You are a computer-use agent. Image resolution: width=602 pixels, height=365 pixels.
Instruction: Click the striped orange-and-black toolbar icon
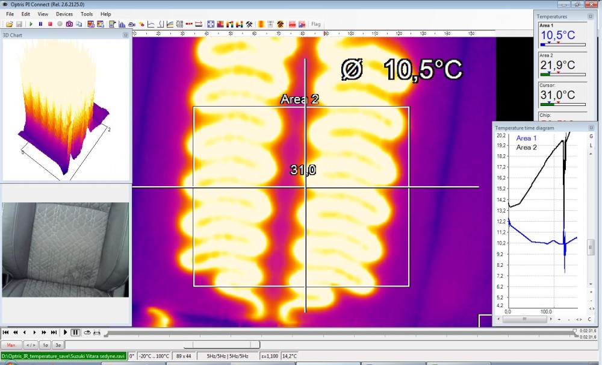[x=281, y=24]
